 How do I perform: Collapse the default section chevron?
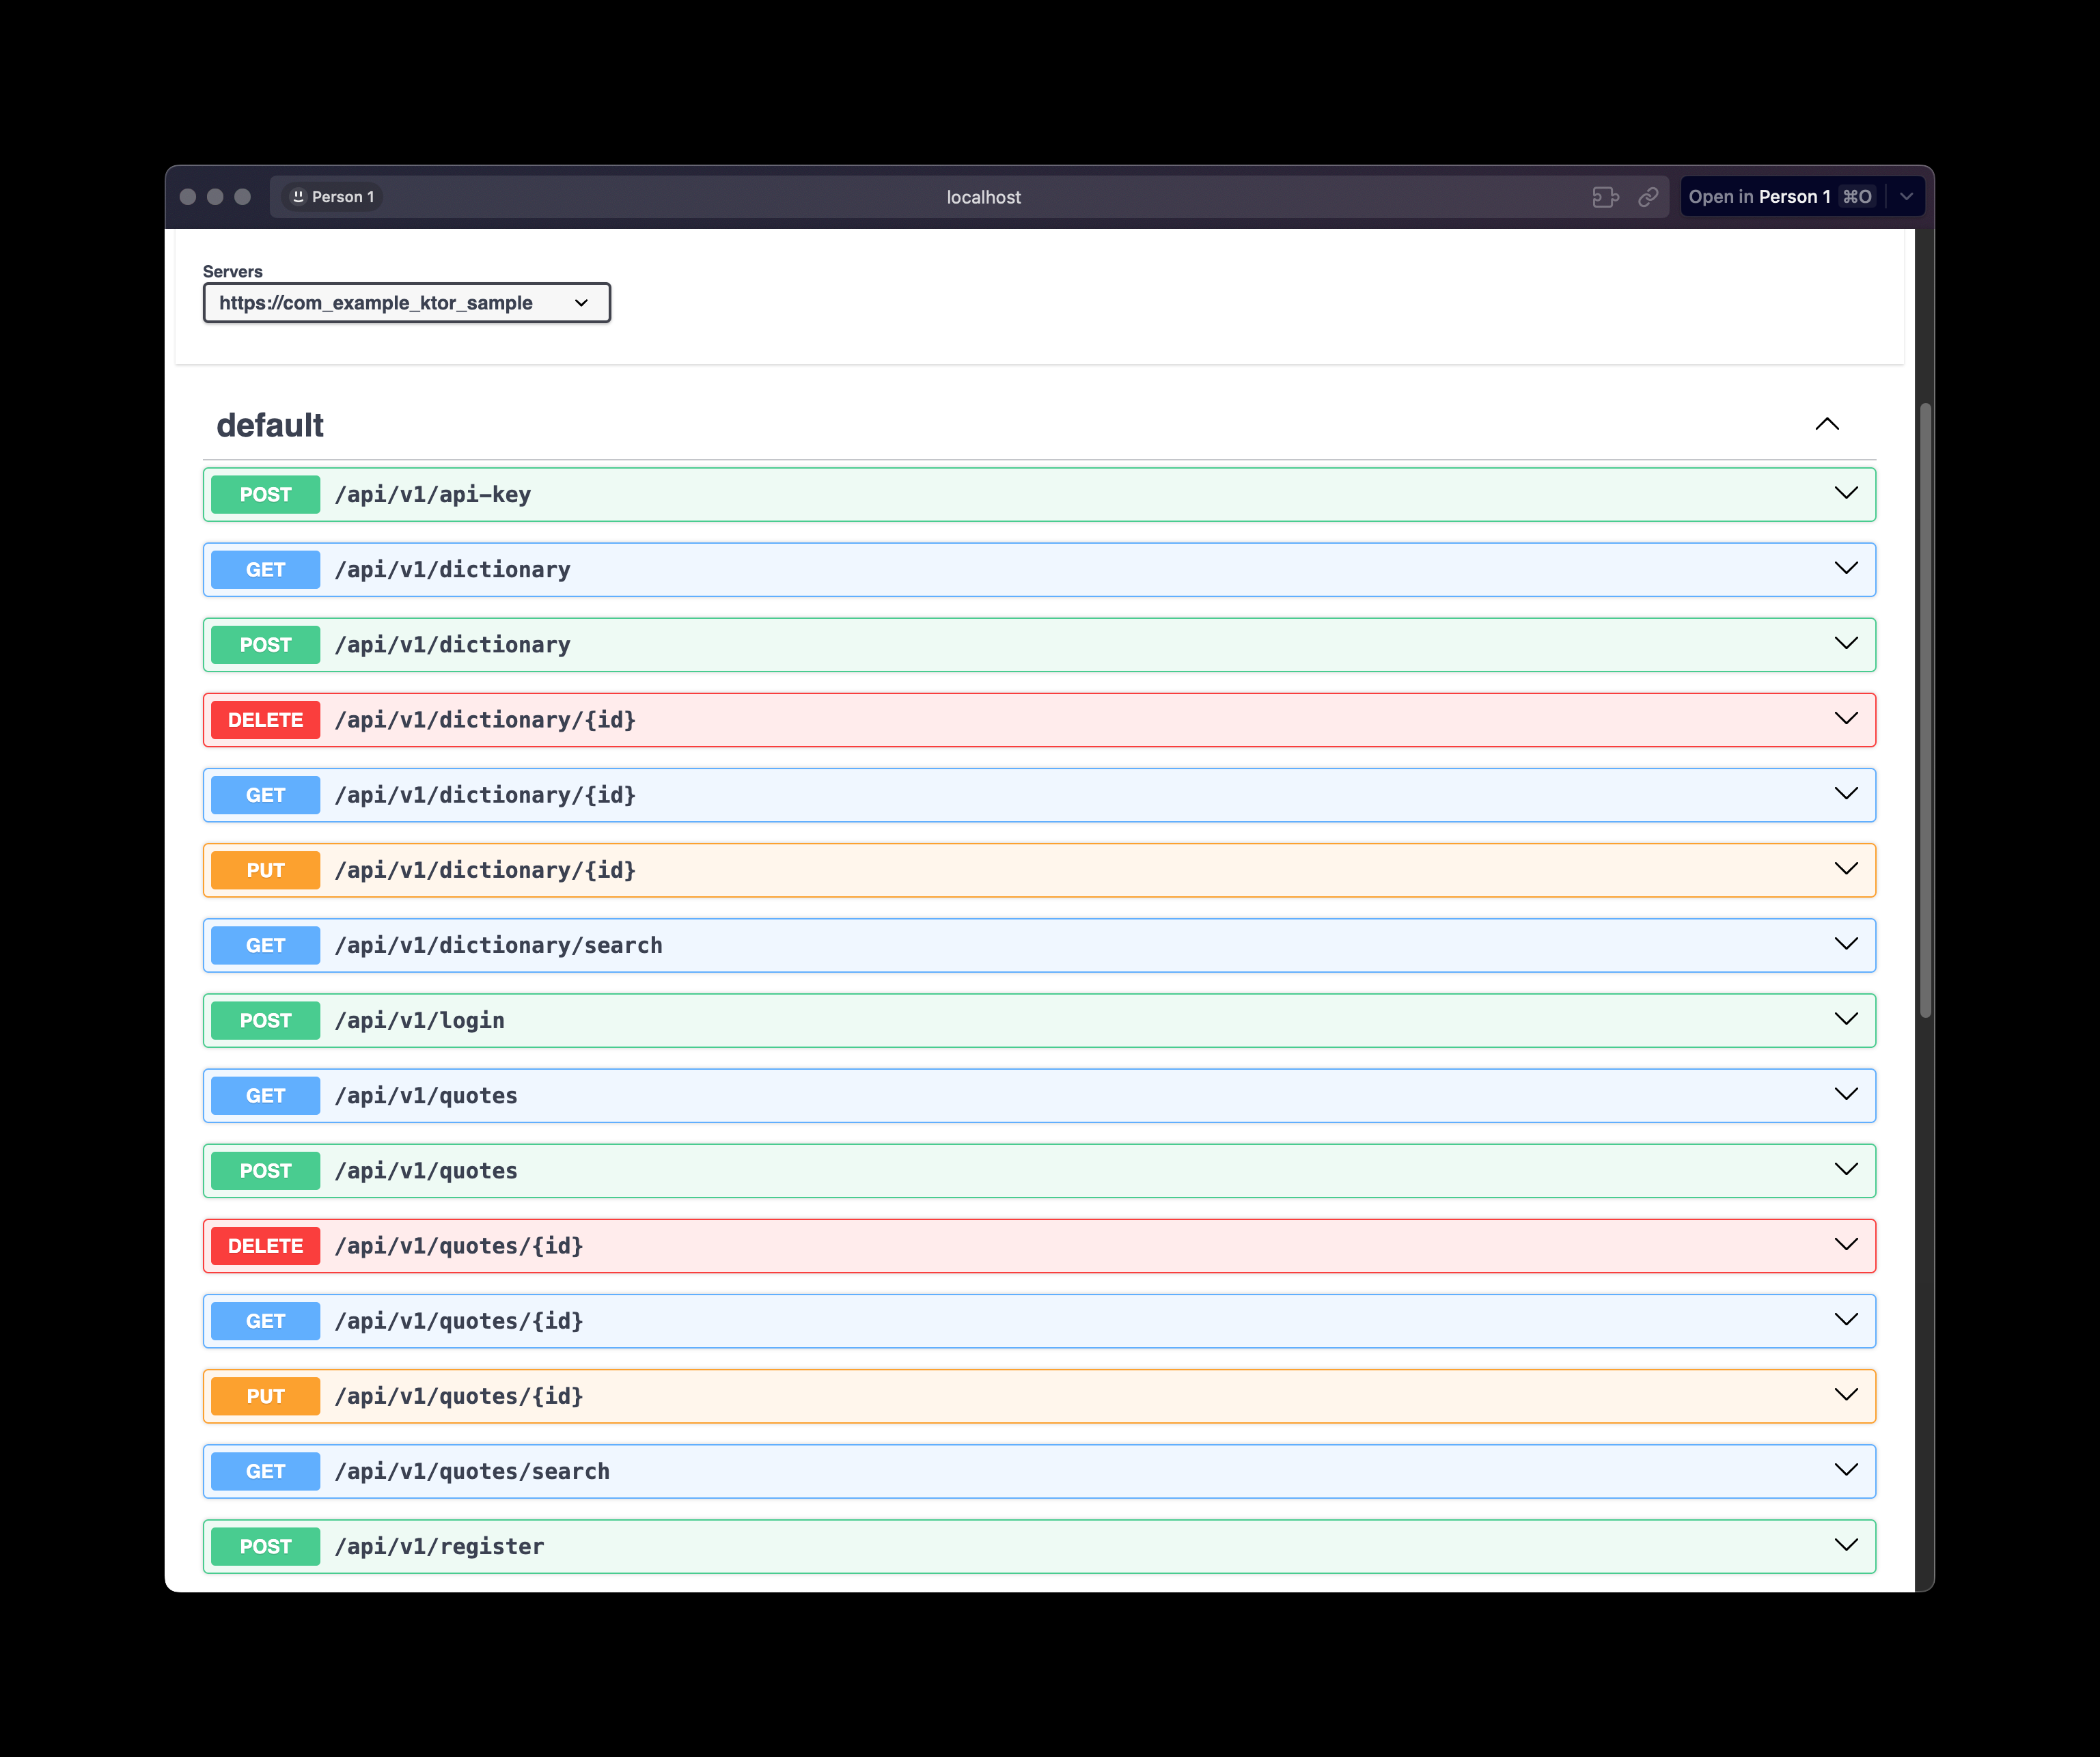click(1826, 424)
